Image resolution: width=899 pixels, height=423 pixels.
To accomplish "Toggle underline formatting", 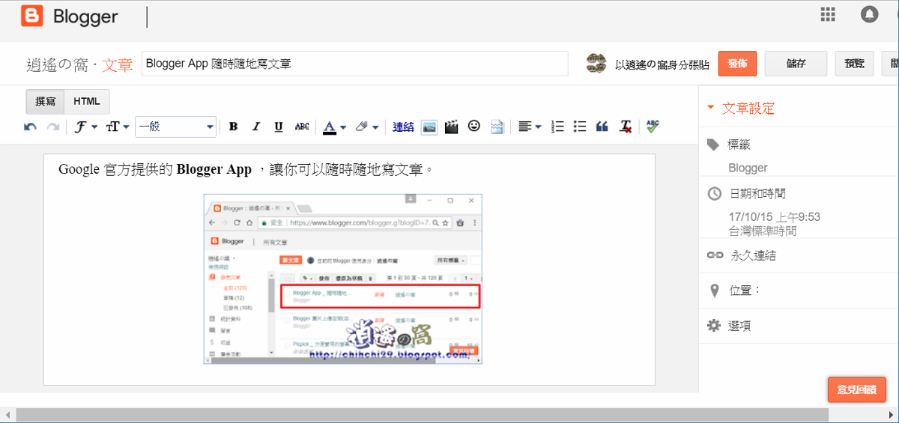I will (x=278, y=127).
